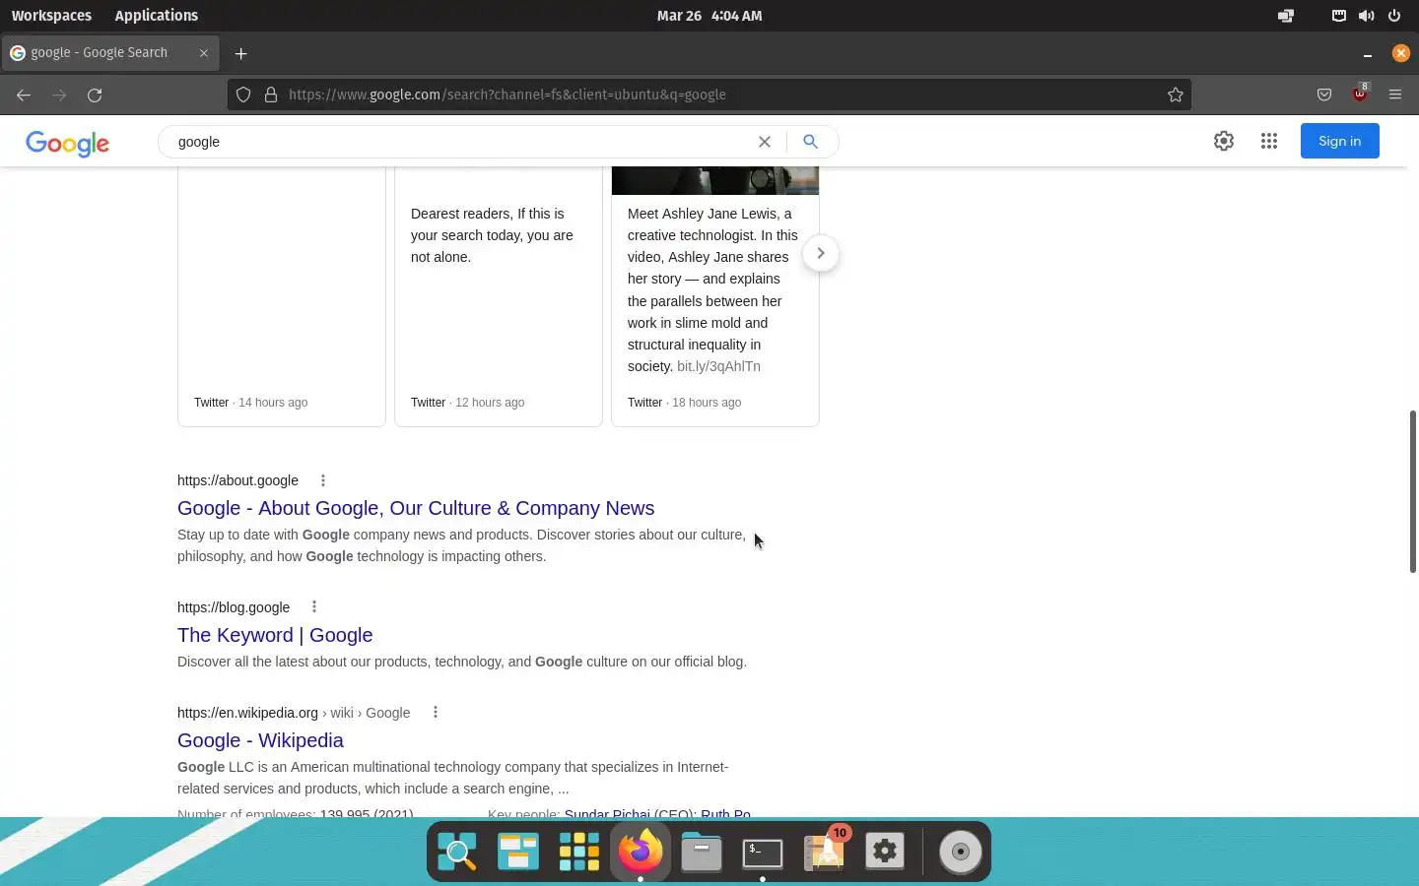Open the Applications menu
Viewport: 1419px width, 886px height.
[x=157, y=16]
